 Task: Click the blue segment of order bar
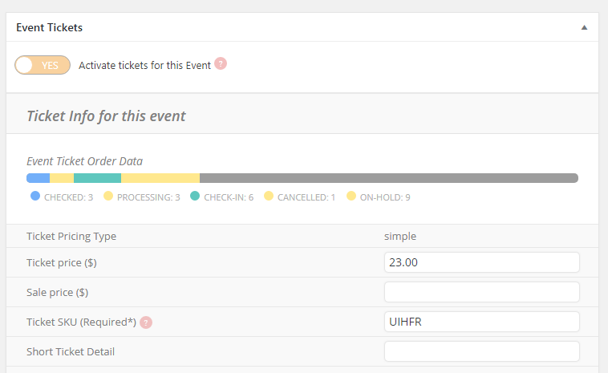[38, 178]
